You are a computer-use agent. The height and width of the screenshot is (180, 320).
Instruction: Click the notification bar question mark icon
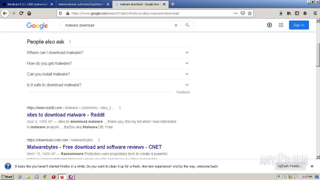click(8, 166)
